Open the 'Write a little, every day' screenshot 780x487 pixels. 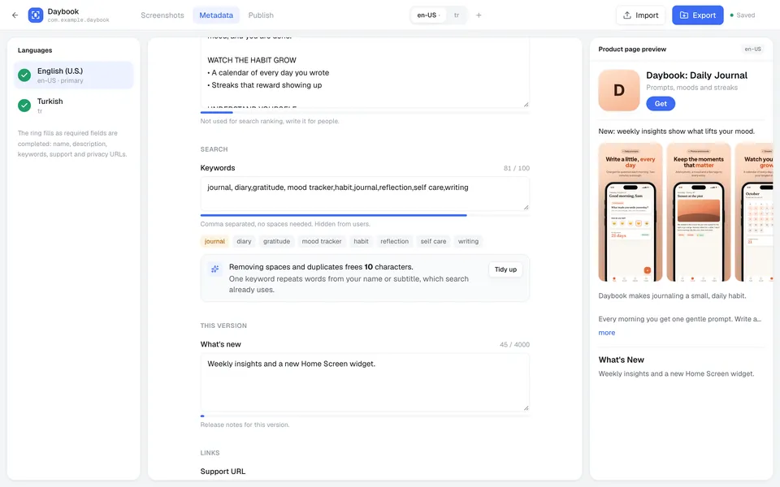point(630,212)
